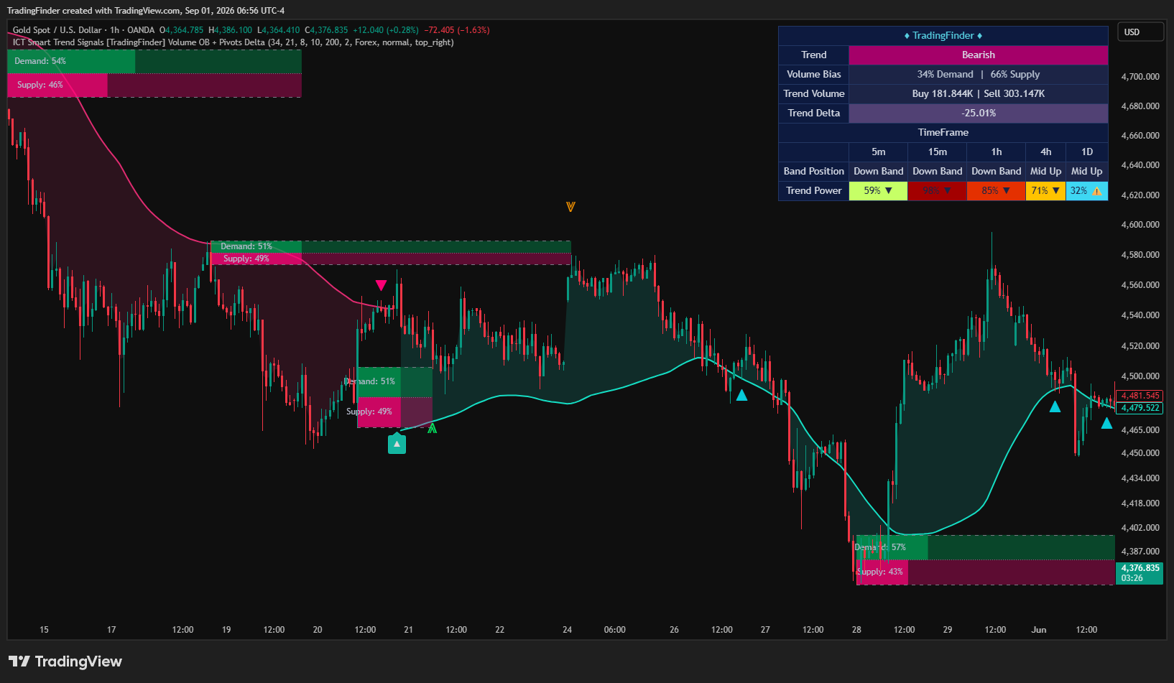Open the USD currency selector
The image size is (1174, 683).
point(1140,32)
